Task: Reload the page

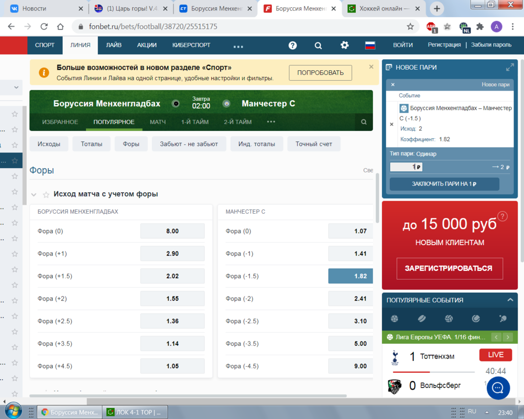Action: (x=44, y=26)
